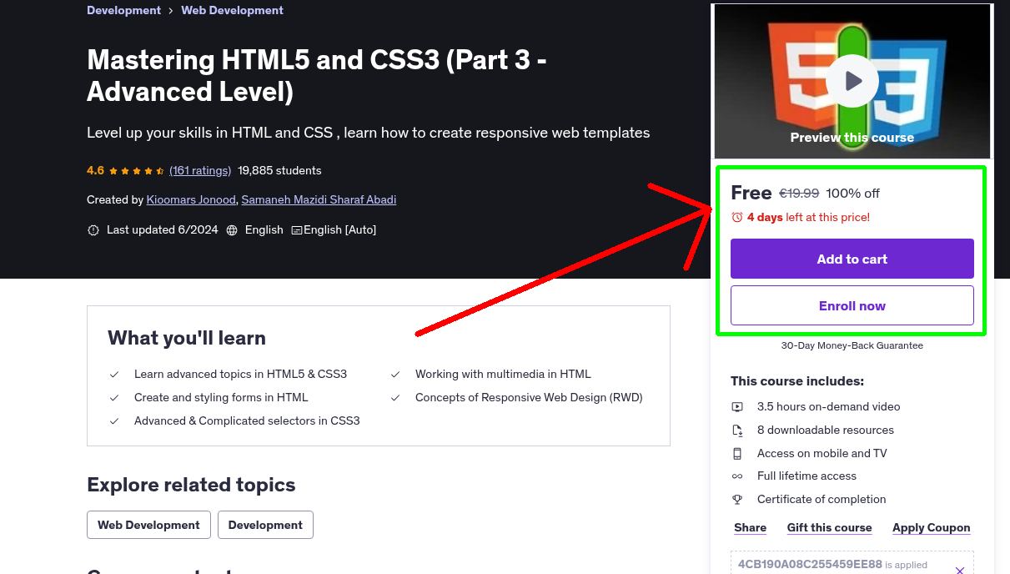Screen dimensions: 1010x574
Task: Click the English [Auto] captions text
Action: (x=340, y=229)
